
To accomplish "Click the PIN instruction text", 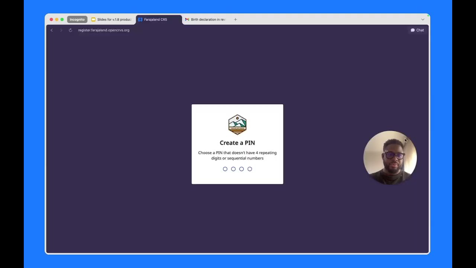I will tap(237, 156).
